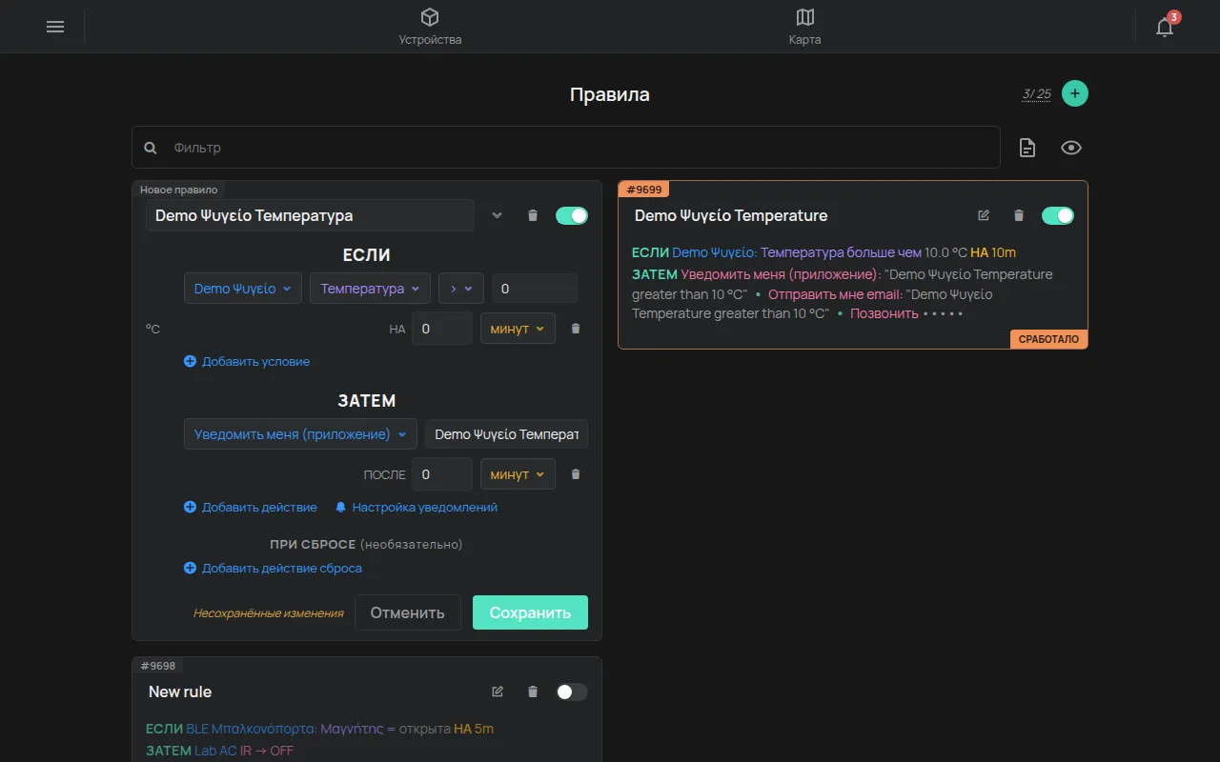Click the document export icon beside filter
Viewport: 1220px width, 762px height.
pos(1027,148)
